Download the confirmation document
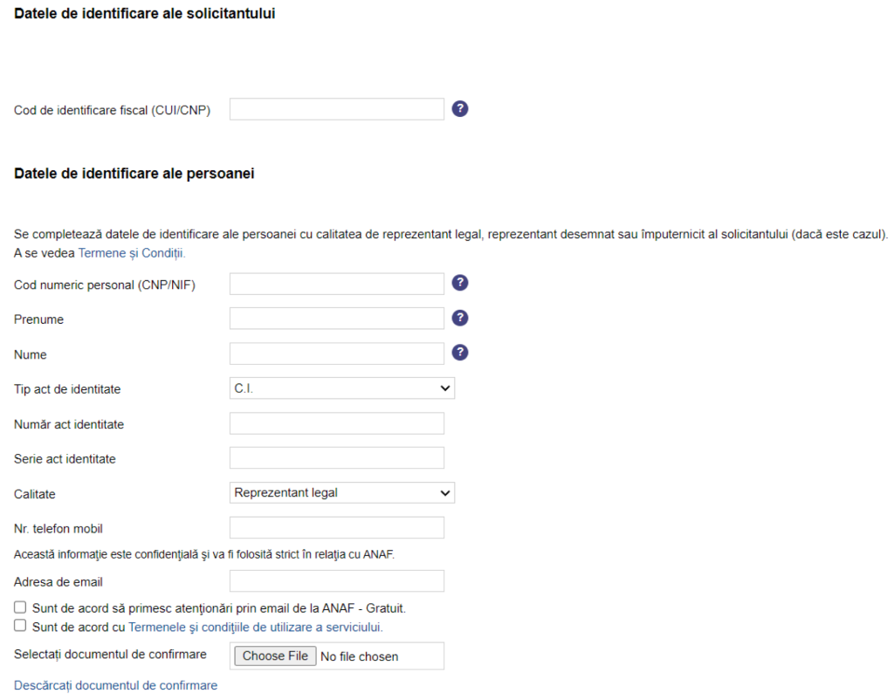Screen dimensions: 894x700 pos(114,684)
